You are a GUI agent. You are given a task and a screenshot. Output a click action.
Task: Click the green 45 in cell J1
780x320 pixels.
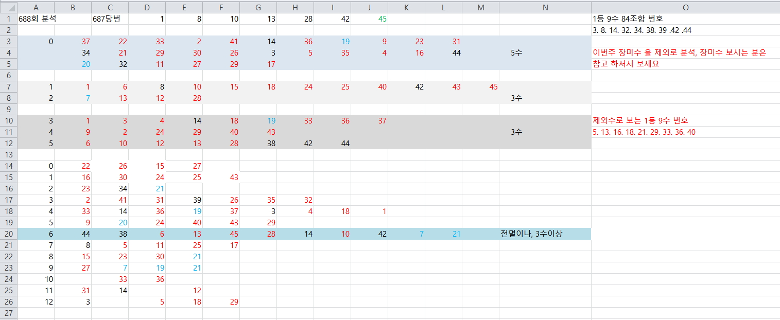point(382,19)
